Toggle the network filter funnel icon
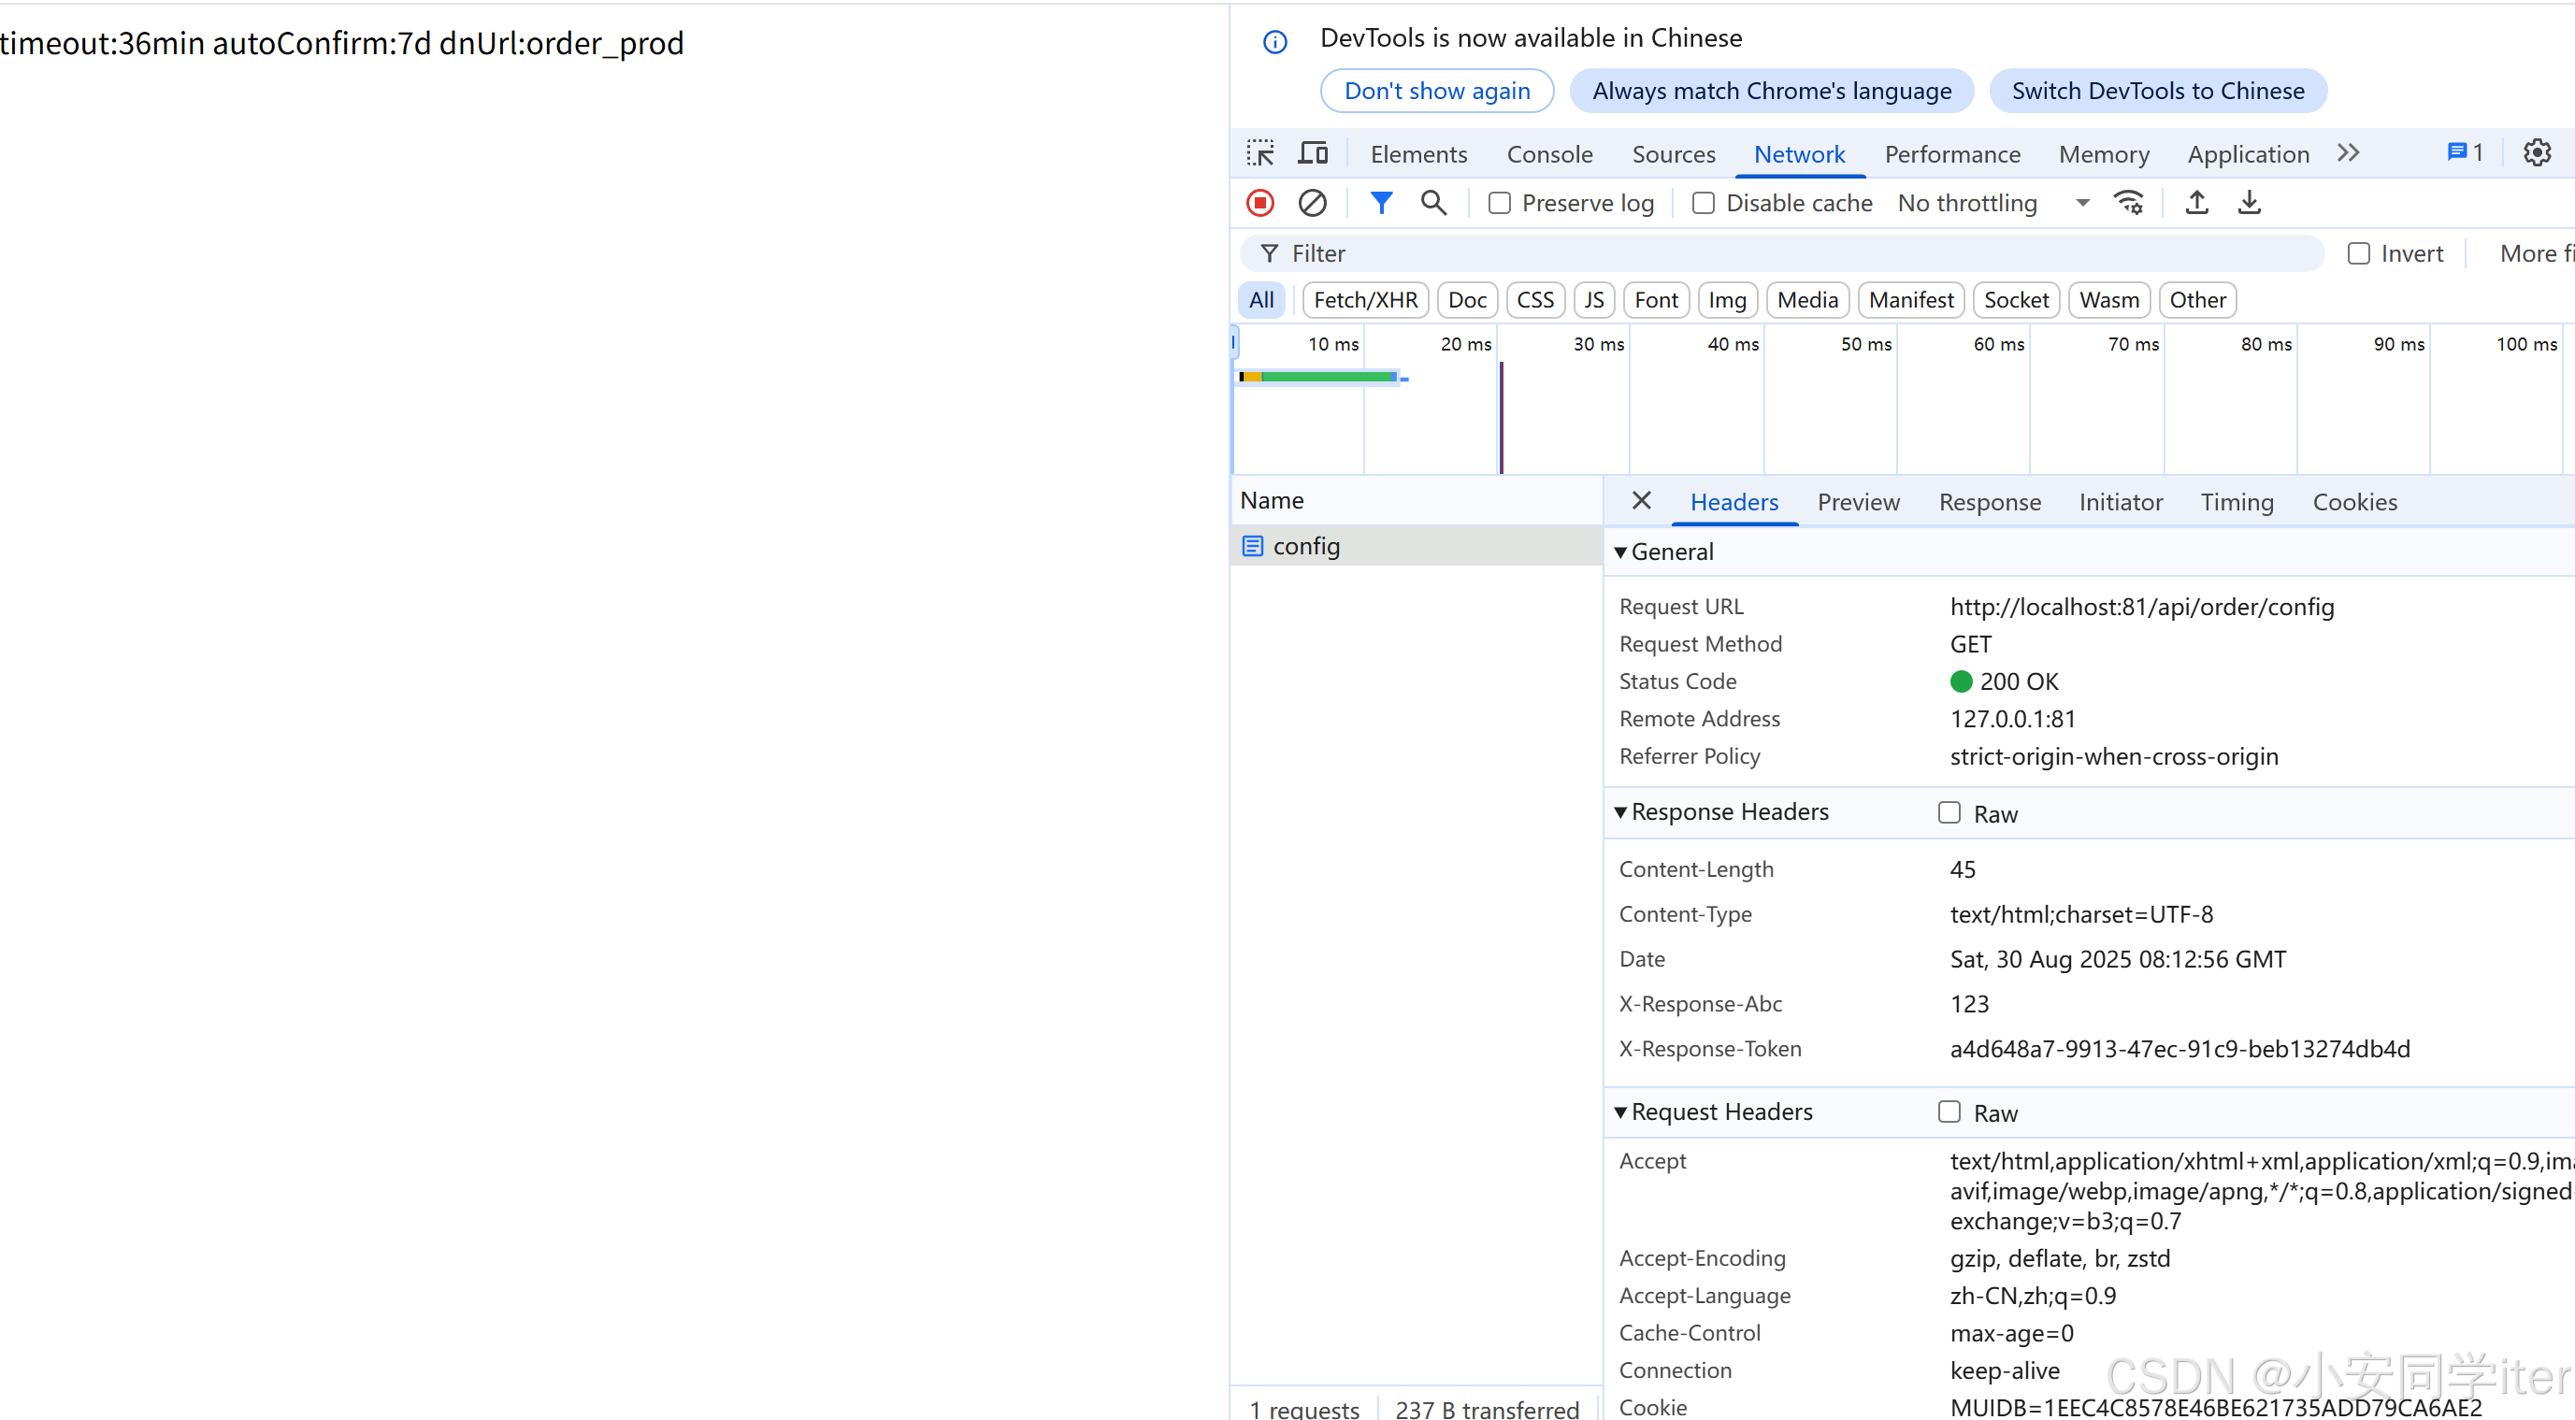 click(x=1380, y=203)
